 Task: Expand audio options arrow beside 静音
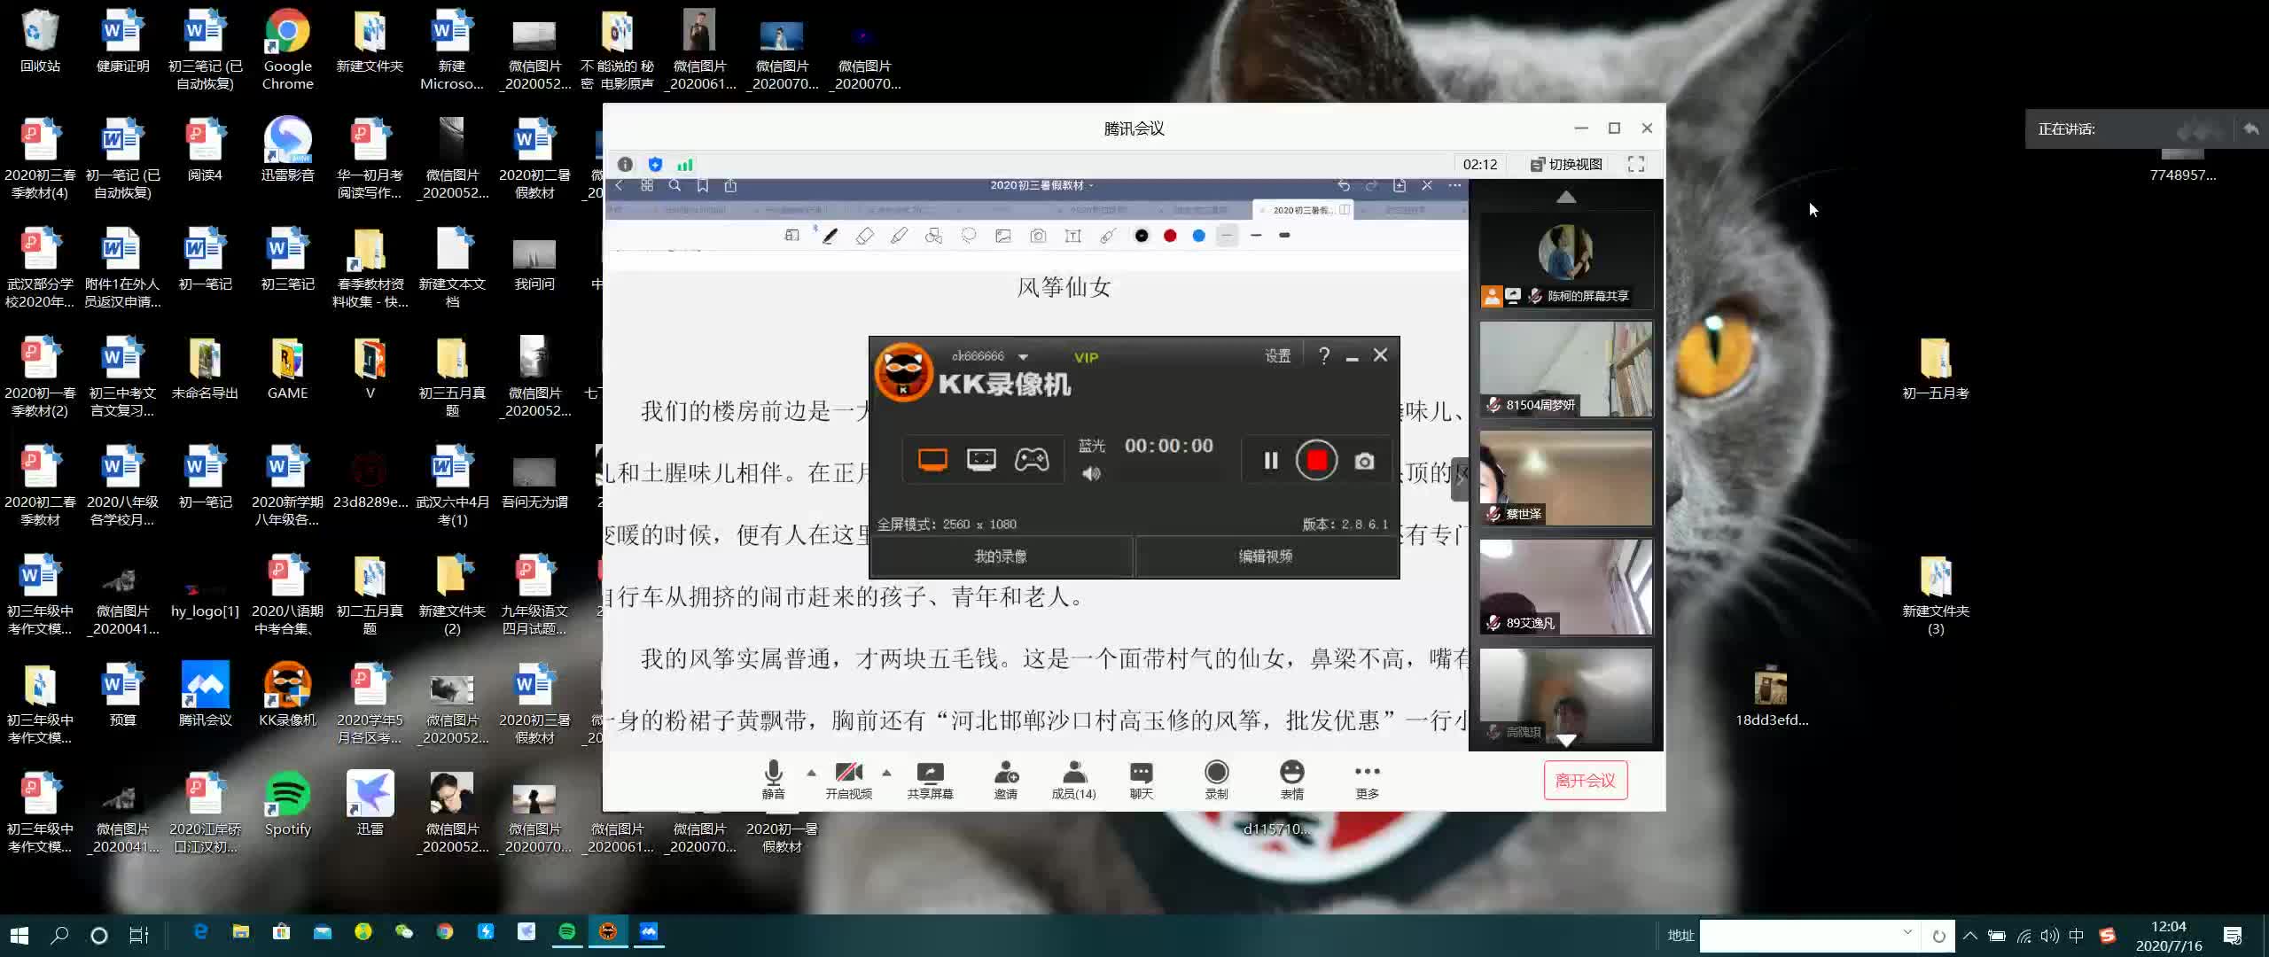coord(811,773)
